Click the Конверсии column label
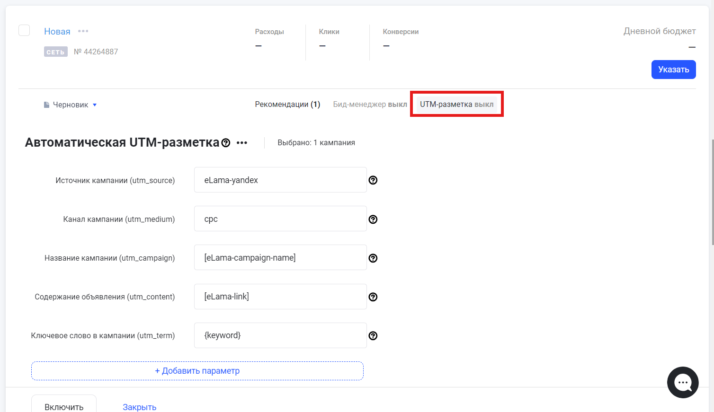 401,32
